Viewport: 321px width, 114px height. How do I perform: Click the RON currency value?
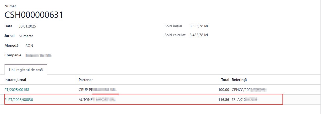point(29,46)
